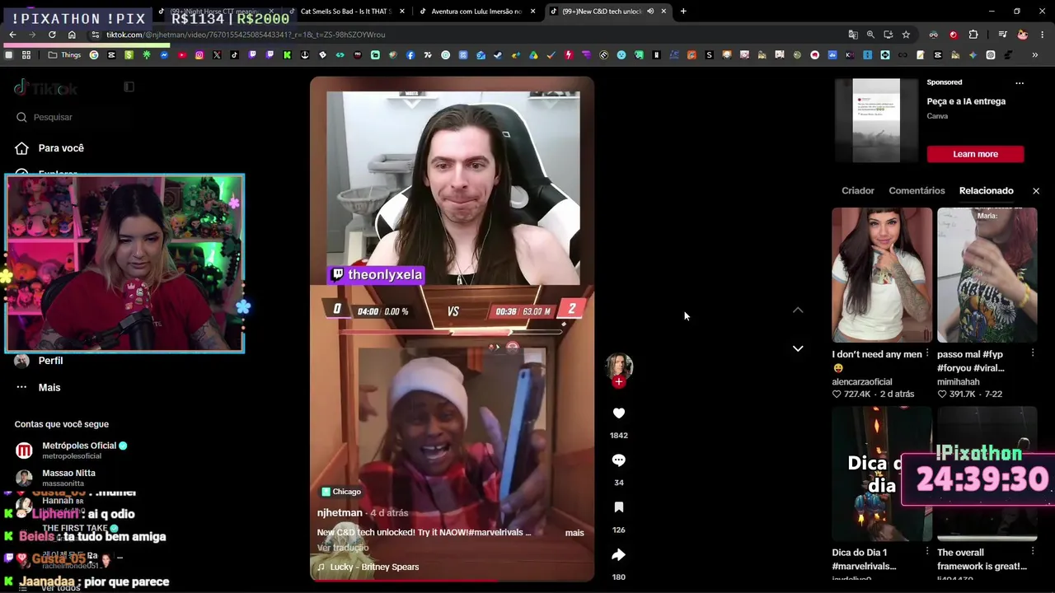
Task: Click the video progress bar
Action: [452, 580]
